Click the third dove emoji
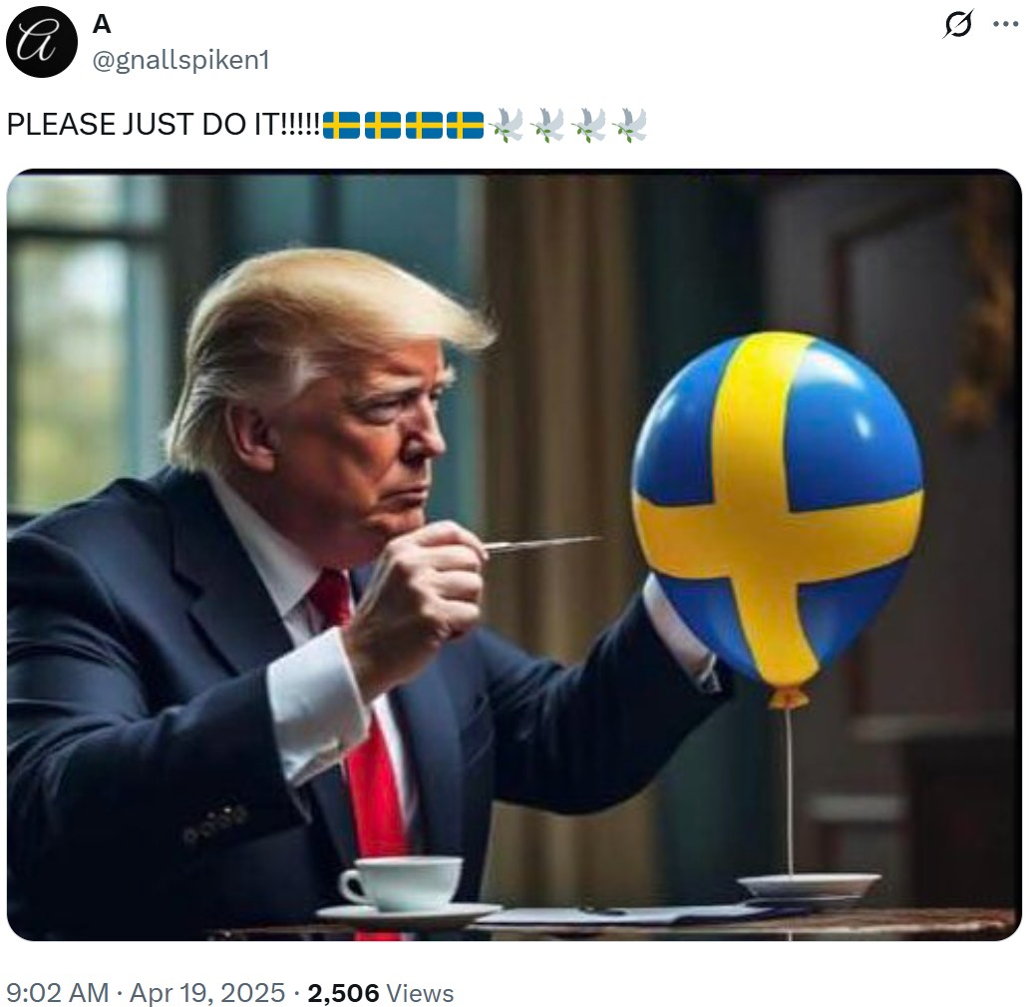 point(589,125)
